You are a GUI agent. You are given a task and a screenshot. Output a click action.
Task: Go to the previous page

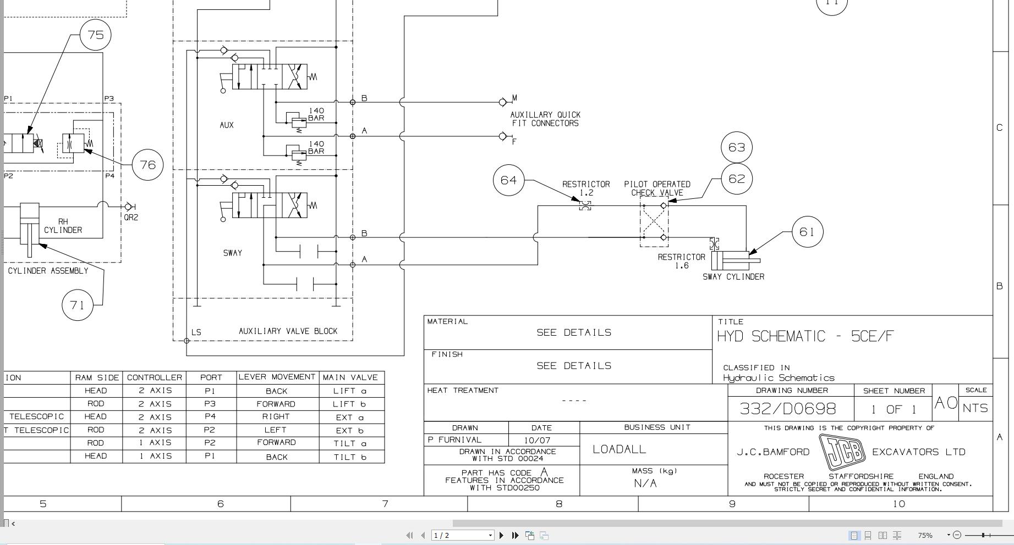tap(423, 535)
